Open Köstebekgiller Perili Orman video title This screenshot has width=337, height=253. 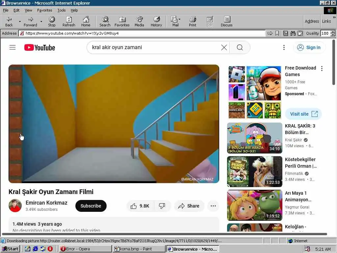[300, 163]
